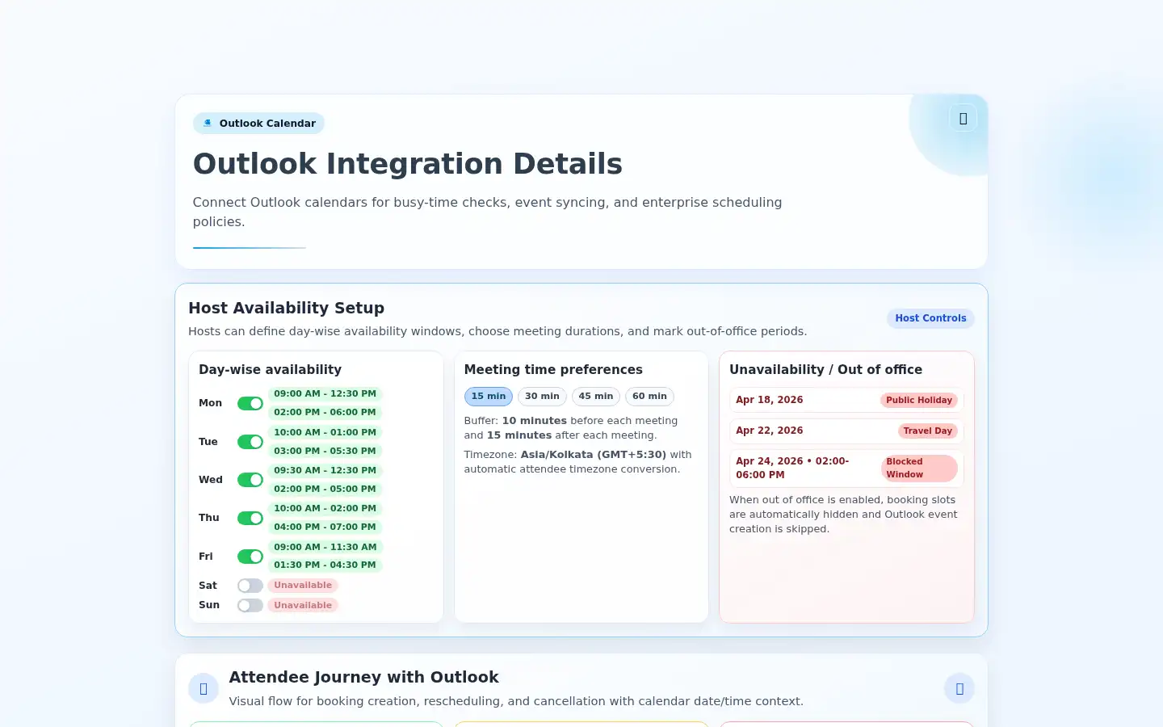Disable Wednesday availability
1163x727 pixels.
click(x=250, y=480)
